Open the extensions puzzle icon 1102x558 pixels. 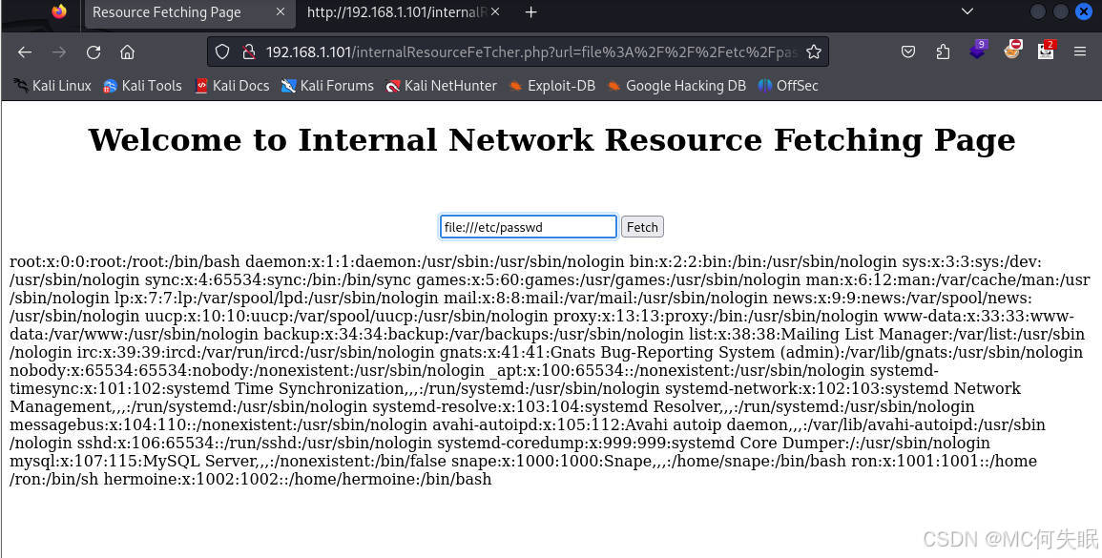(x=943, y=52)
